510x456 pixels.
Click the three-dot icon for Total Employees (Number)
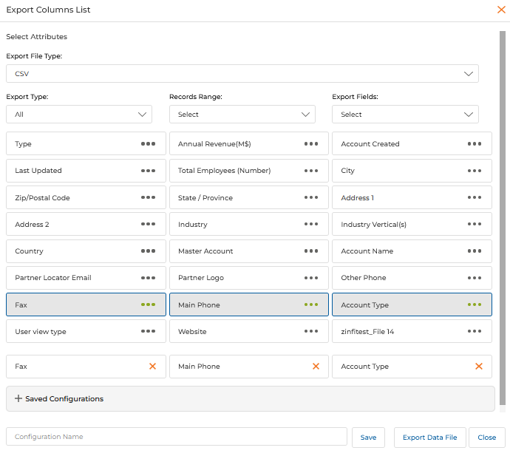[311, 171]
